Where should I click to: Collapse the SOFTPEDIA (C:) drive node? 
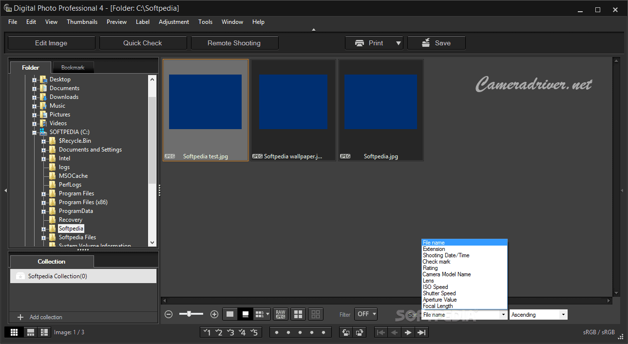pyautogui.click(x=35, y=132)
